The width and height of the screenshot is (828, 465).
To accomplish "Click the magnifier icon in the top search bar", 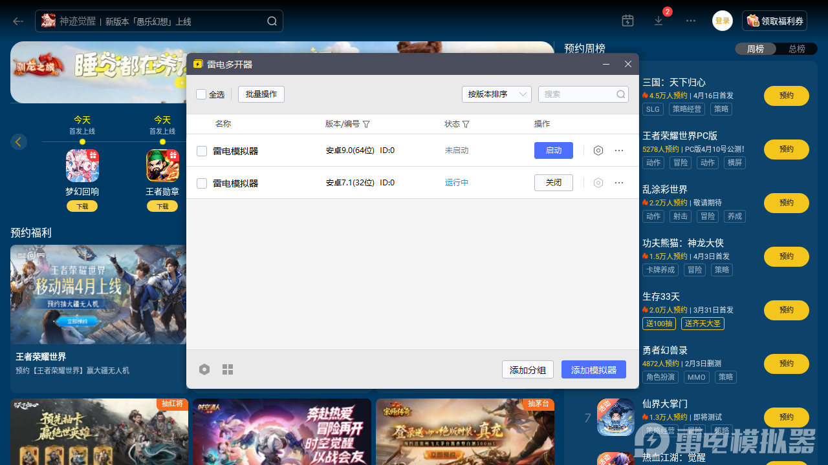I will coord(272,21).
